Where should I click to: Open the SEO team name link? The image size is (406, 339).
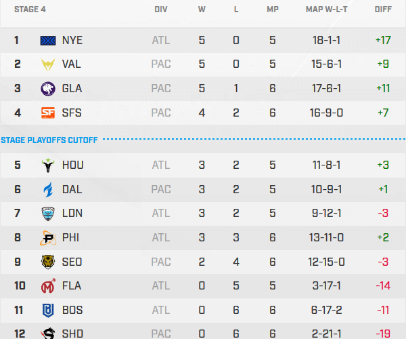pos(72,262)
